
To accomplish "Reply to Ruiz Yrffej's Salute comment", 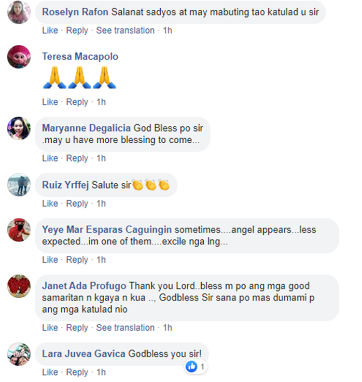I will click(77, 204).
